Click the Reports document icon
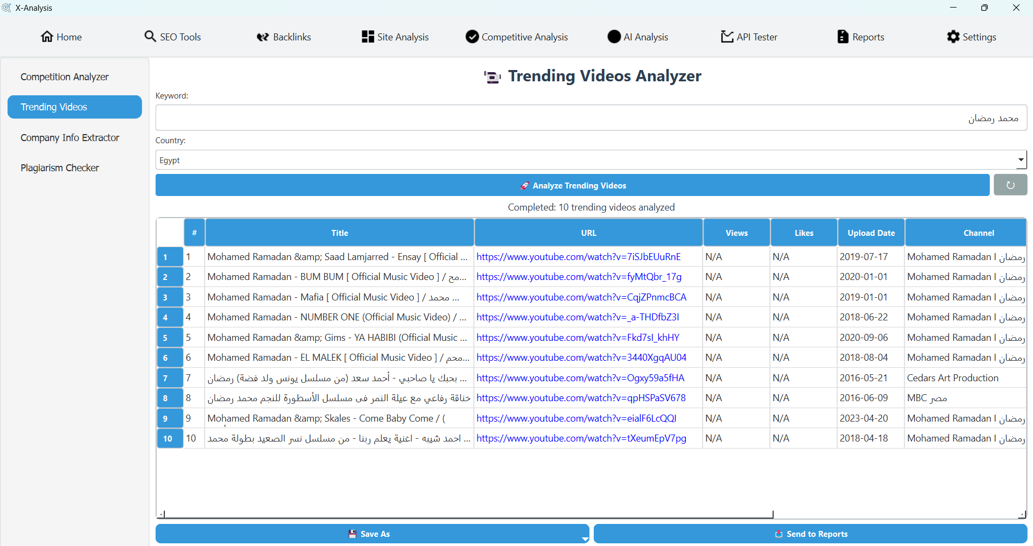1033x546 pixels. (x=842, y=37)
